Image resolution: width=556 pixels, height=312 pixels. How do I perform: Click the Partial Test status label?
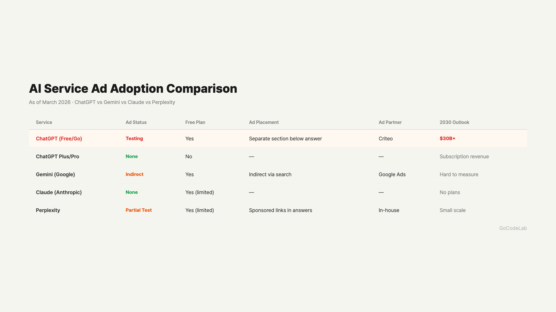click(138, 210)
